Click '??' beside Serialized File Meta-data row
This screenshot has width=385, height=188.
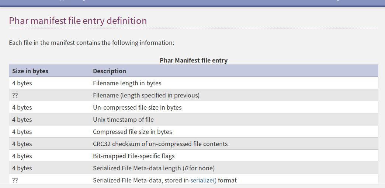(x=15, y=180)
